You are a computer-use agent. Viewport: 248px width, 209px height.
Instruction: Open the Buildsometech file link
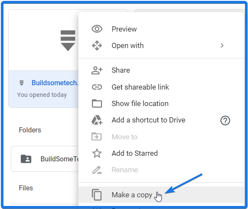[x=55, y=83]
